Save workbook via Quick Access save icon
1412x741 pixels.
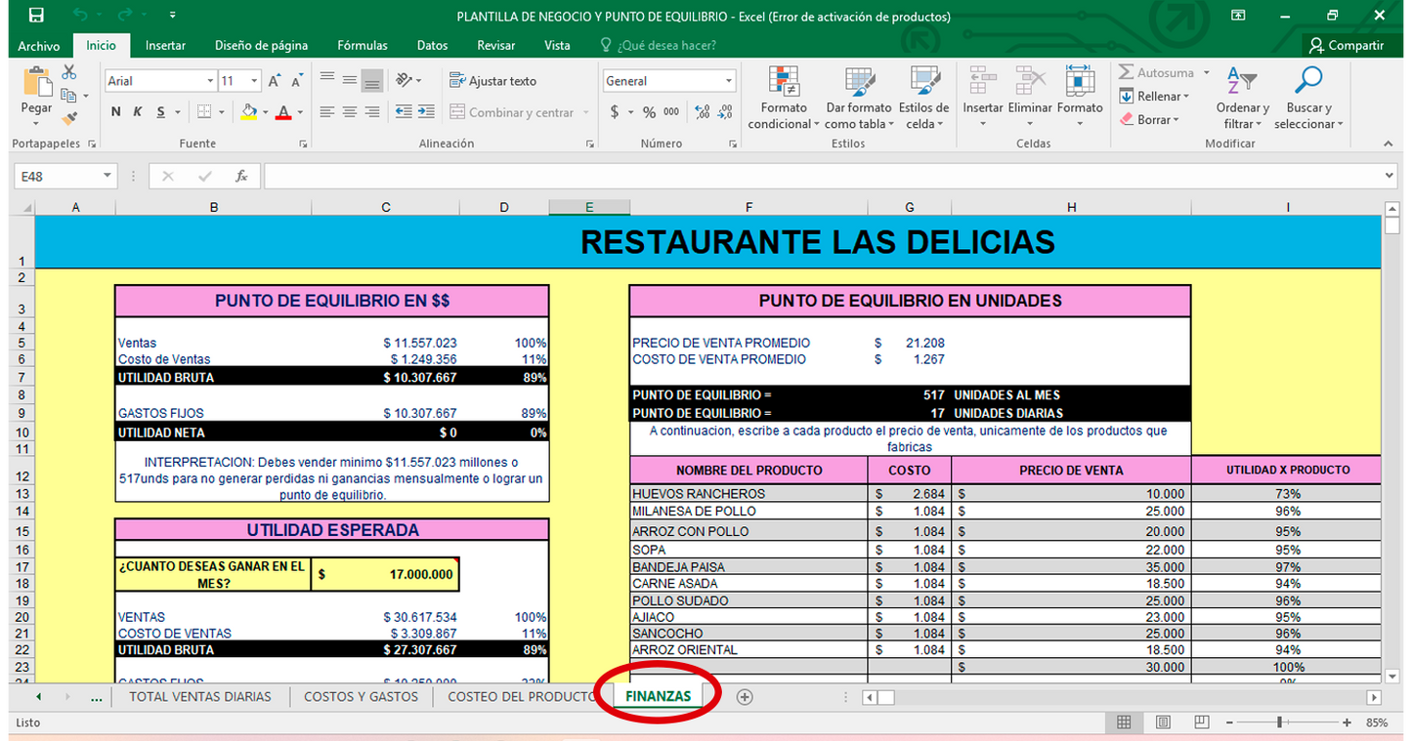click(35, 16)
